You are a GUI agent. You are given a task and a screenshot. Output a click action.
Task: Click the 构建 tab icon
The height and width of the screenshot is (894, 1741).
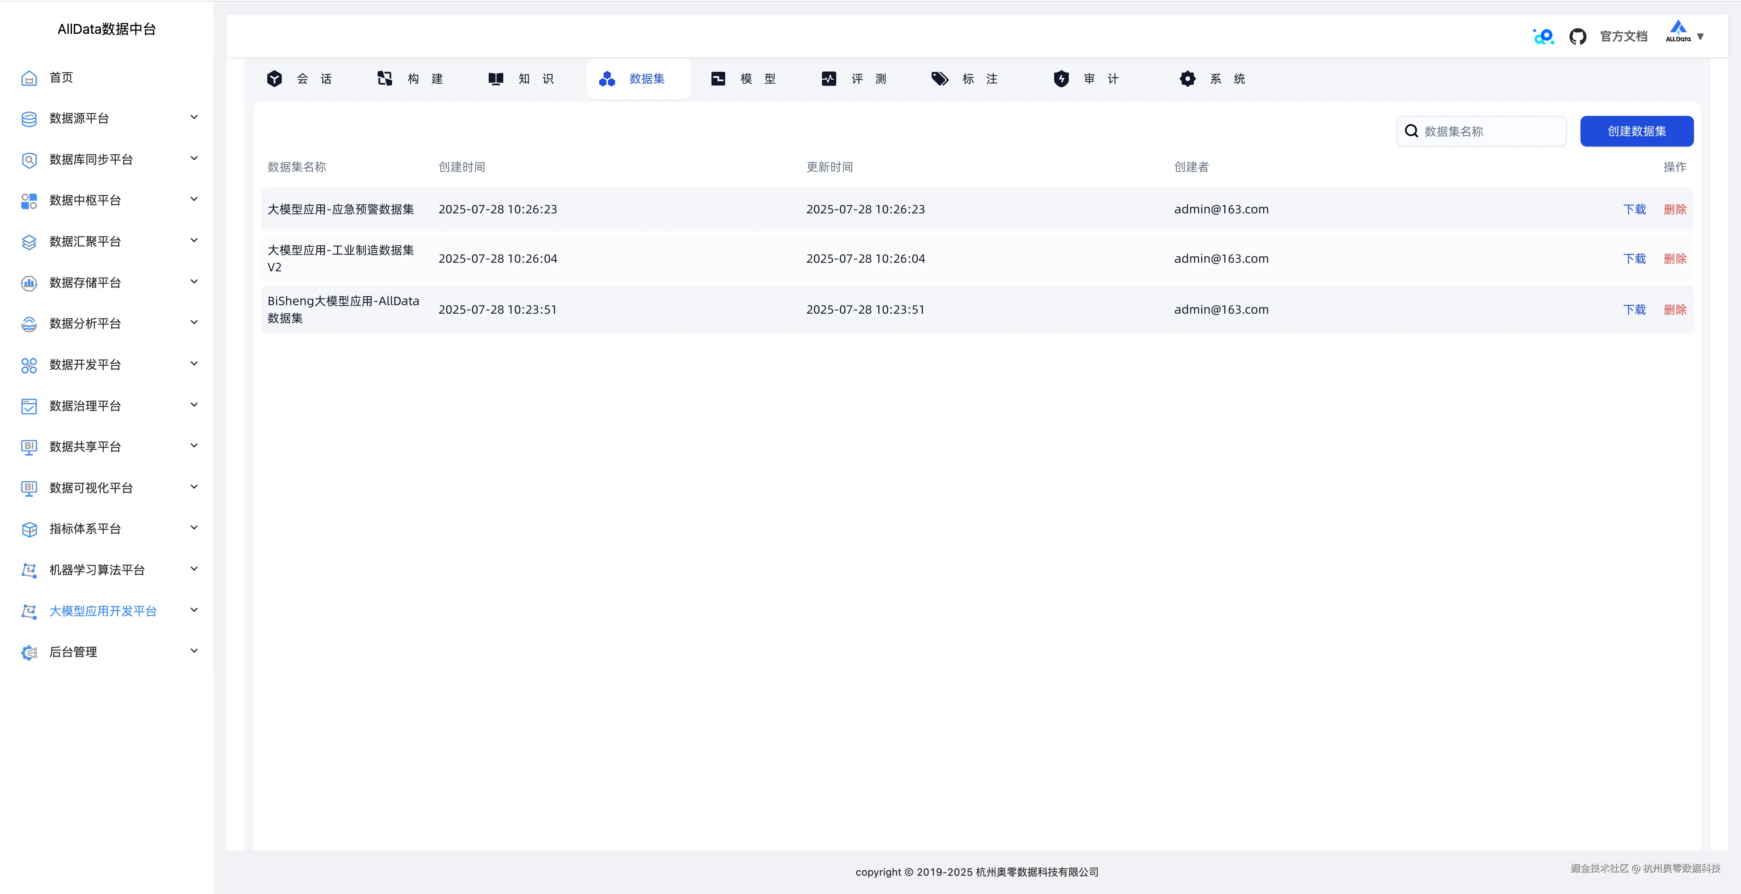[x=385, y=79]
